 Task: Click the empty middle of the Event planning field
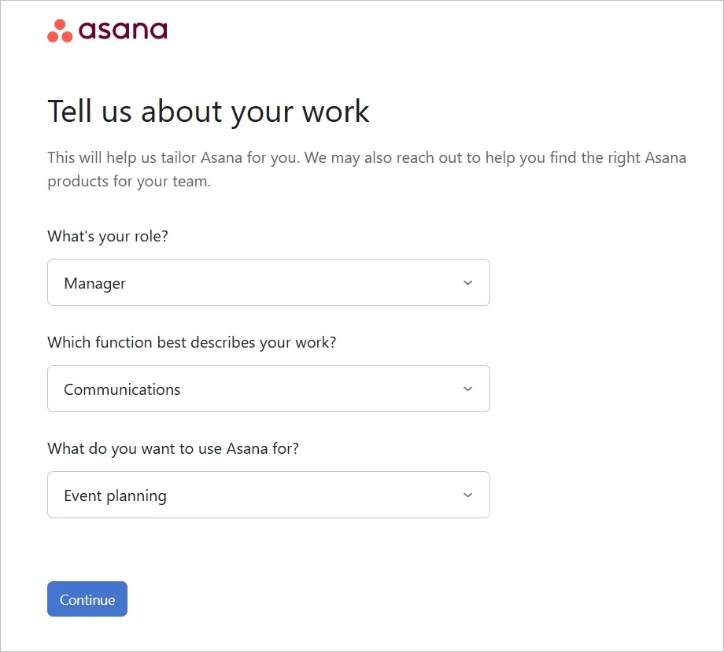pos(315,495)
